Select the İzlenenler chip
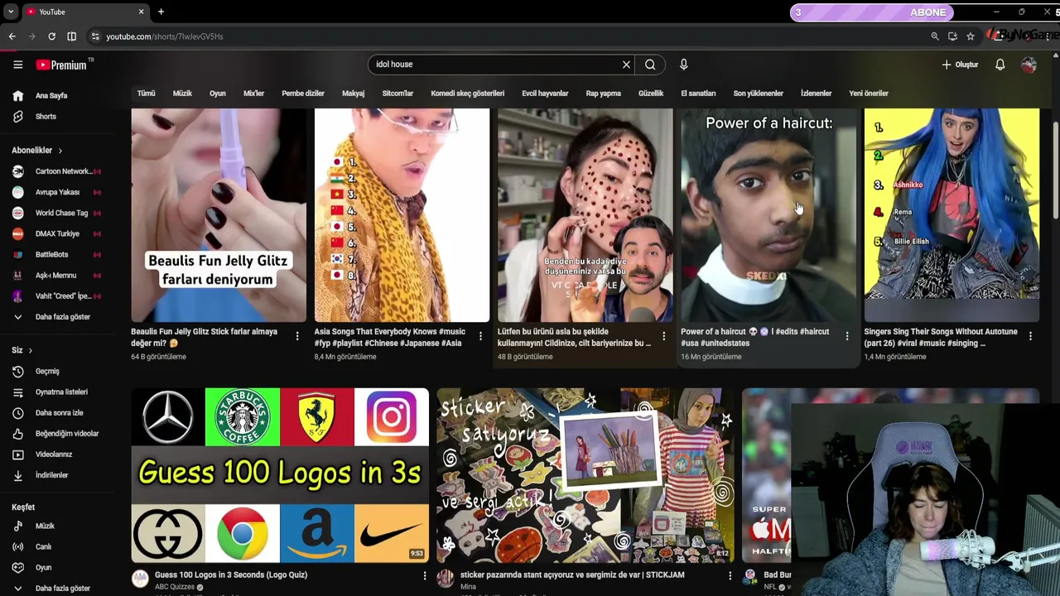Screen dimensions: 1060x596 (816, 94)
